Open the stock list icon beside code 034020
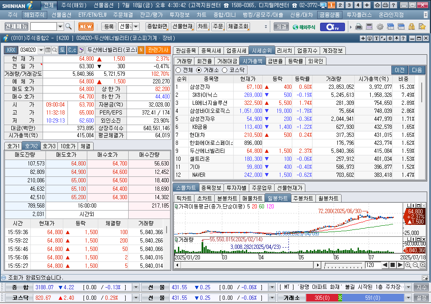 tap(48, 50)
